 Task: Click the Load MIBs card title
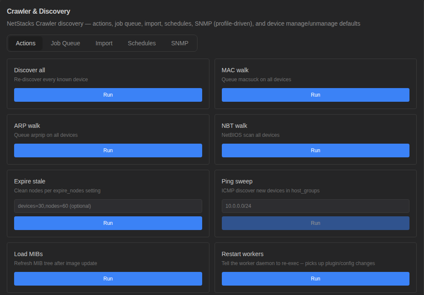[x=28, y=254]
